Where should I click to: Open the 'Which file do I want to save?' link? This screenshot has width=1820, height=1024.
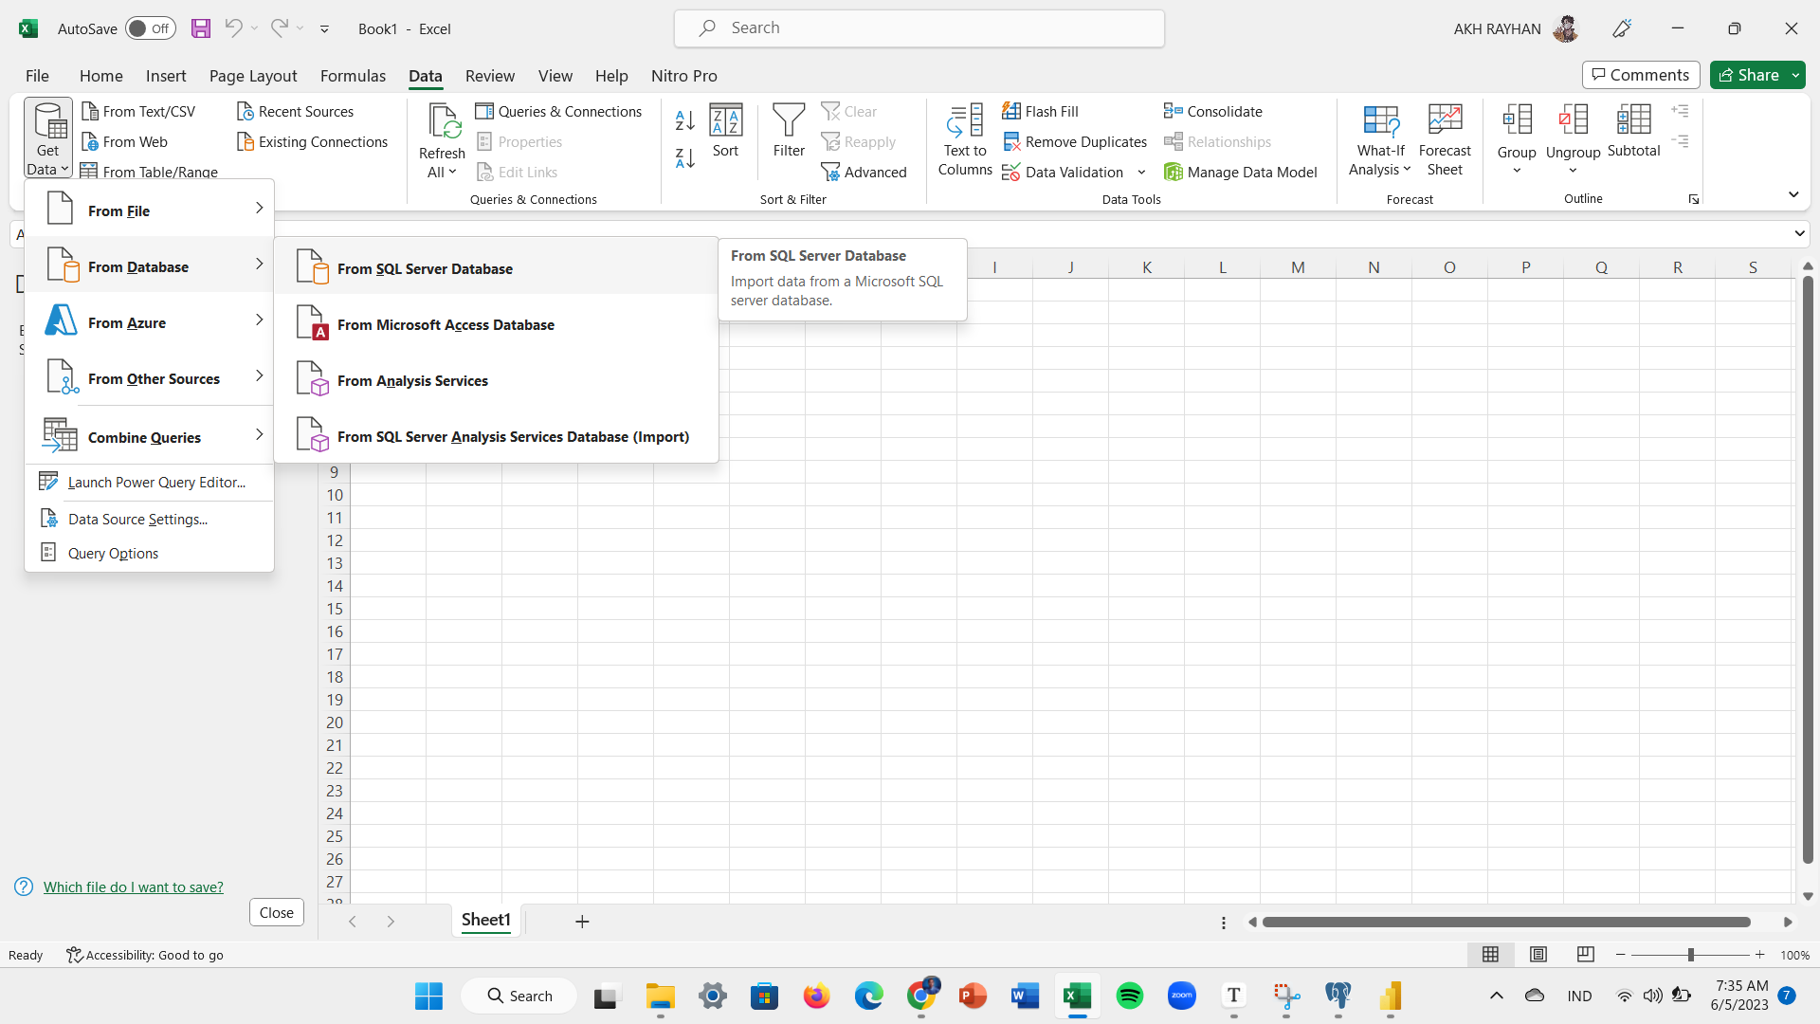coord(134,887)
